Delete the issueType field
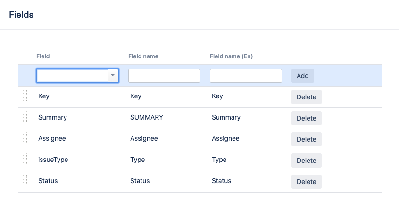 tap(306, 161)
